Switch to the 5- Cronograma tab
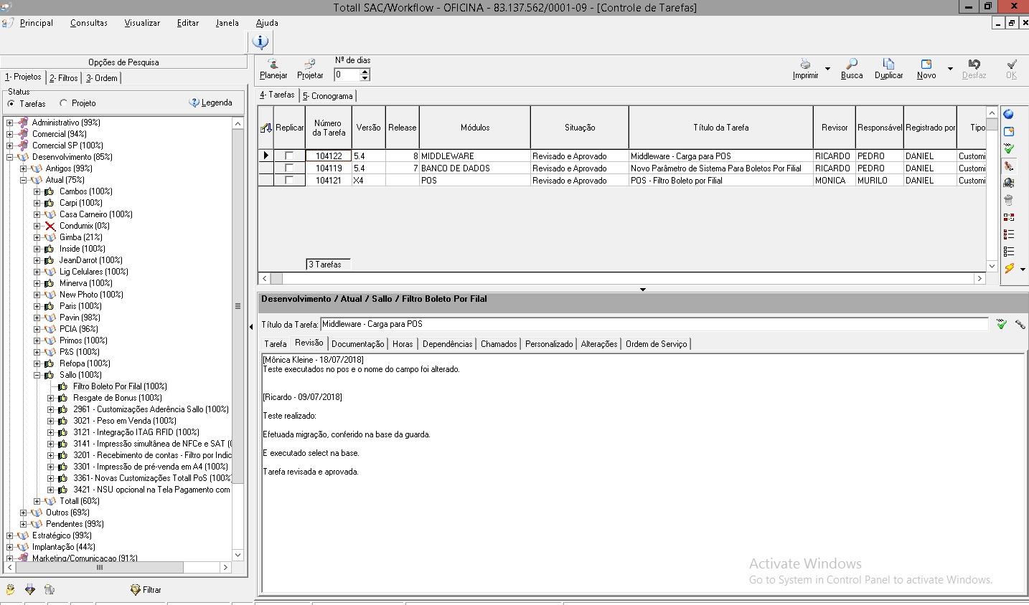The image size is (1029, 605). coord(327,96)
